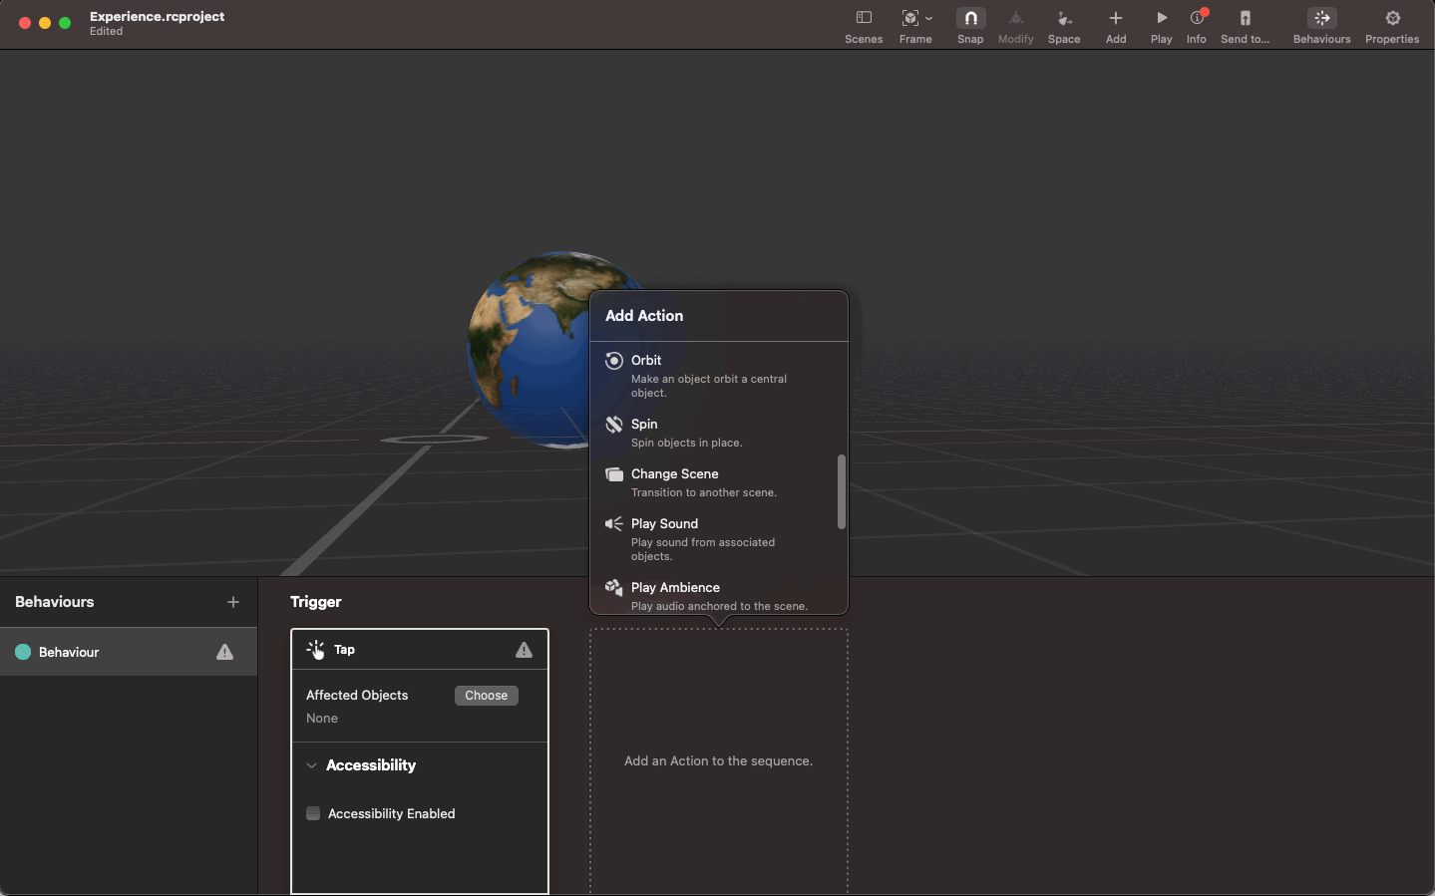Enable the Accessibility Enabled checkbox
This screenshot has width=1435, height=896.
coord(313,813)
